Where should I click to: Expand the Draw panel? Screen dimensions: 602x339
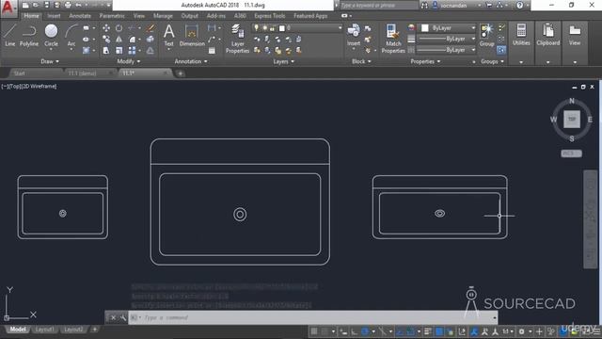(50, 61)
